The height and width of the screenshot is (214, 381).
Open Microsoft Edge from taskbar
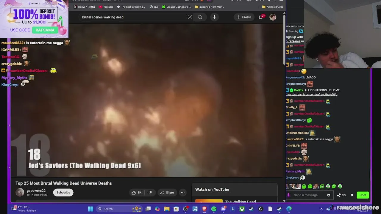click(289, 209)
